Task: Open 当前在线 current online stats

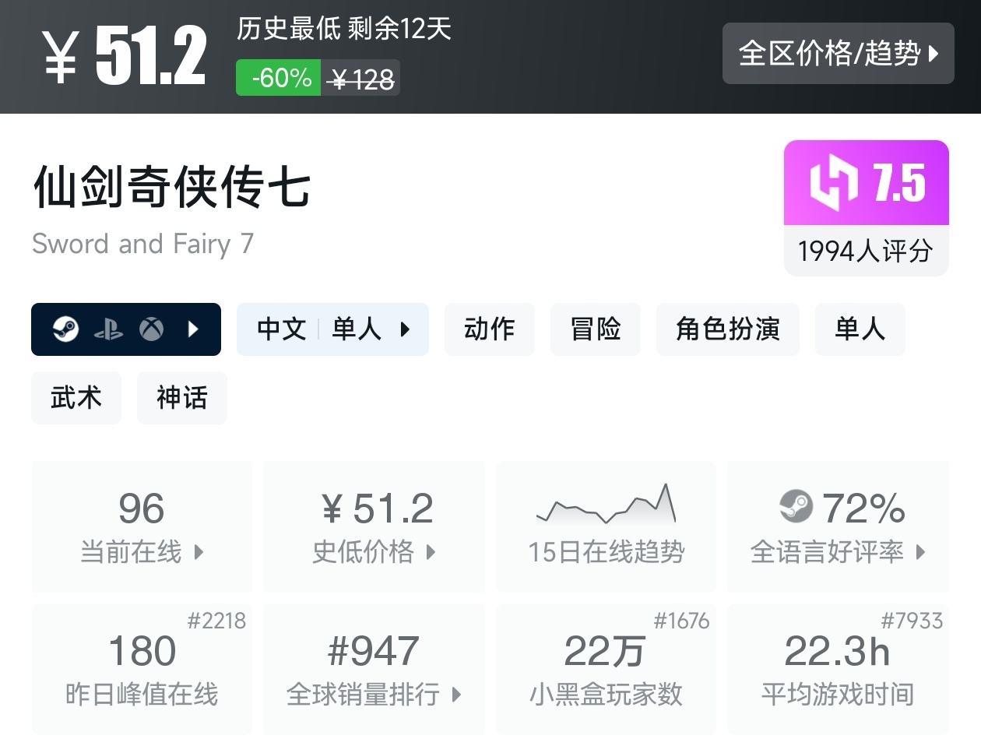Action: 142,527
